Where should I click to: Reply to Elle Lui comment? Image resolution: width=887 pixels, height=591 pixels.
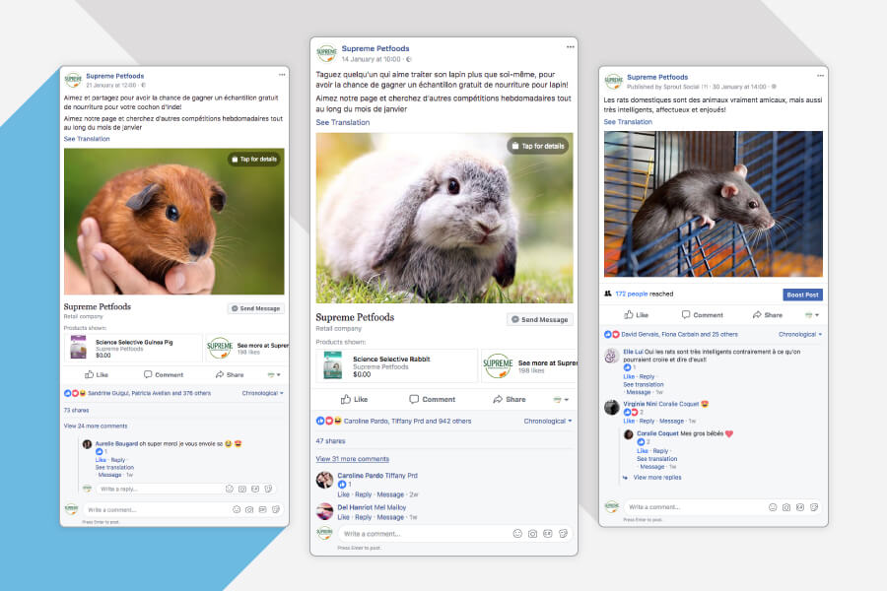pyautogui.click(x=647, y=376)
